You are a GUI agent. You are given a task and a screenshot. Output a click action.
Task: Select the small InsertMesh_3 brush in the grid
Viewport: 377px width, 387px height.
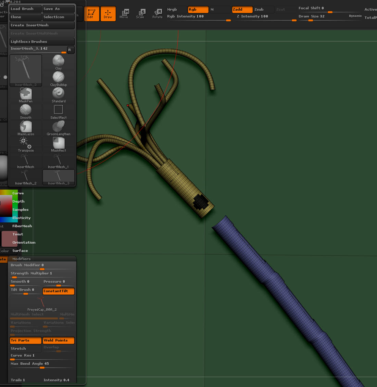pos(59,178)
